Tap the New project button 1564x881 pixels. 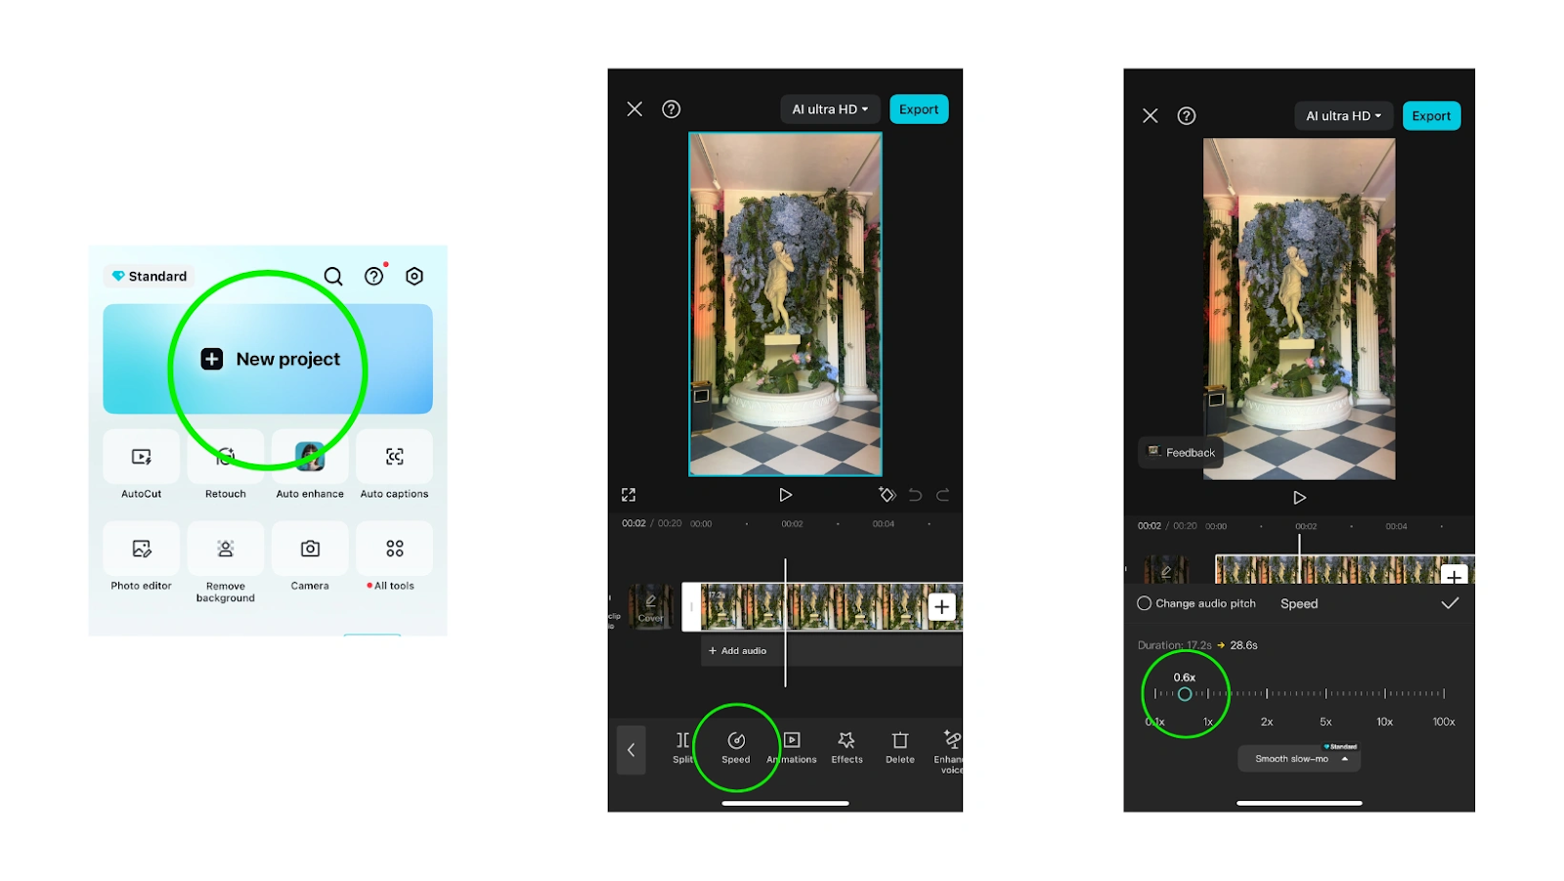[268, 359]
